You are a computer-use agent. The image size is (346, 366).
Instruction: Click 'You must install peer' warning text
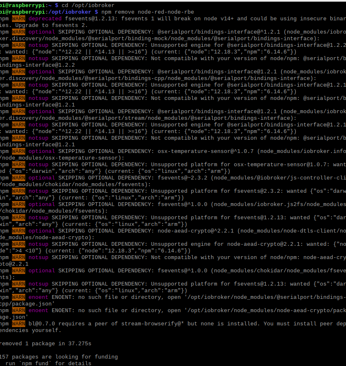click(298, 324)
